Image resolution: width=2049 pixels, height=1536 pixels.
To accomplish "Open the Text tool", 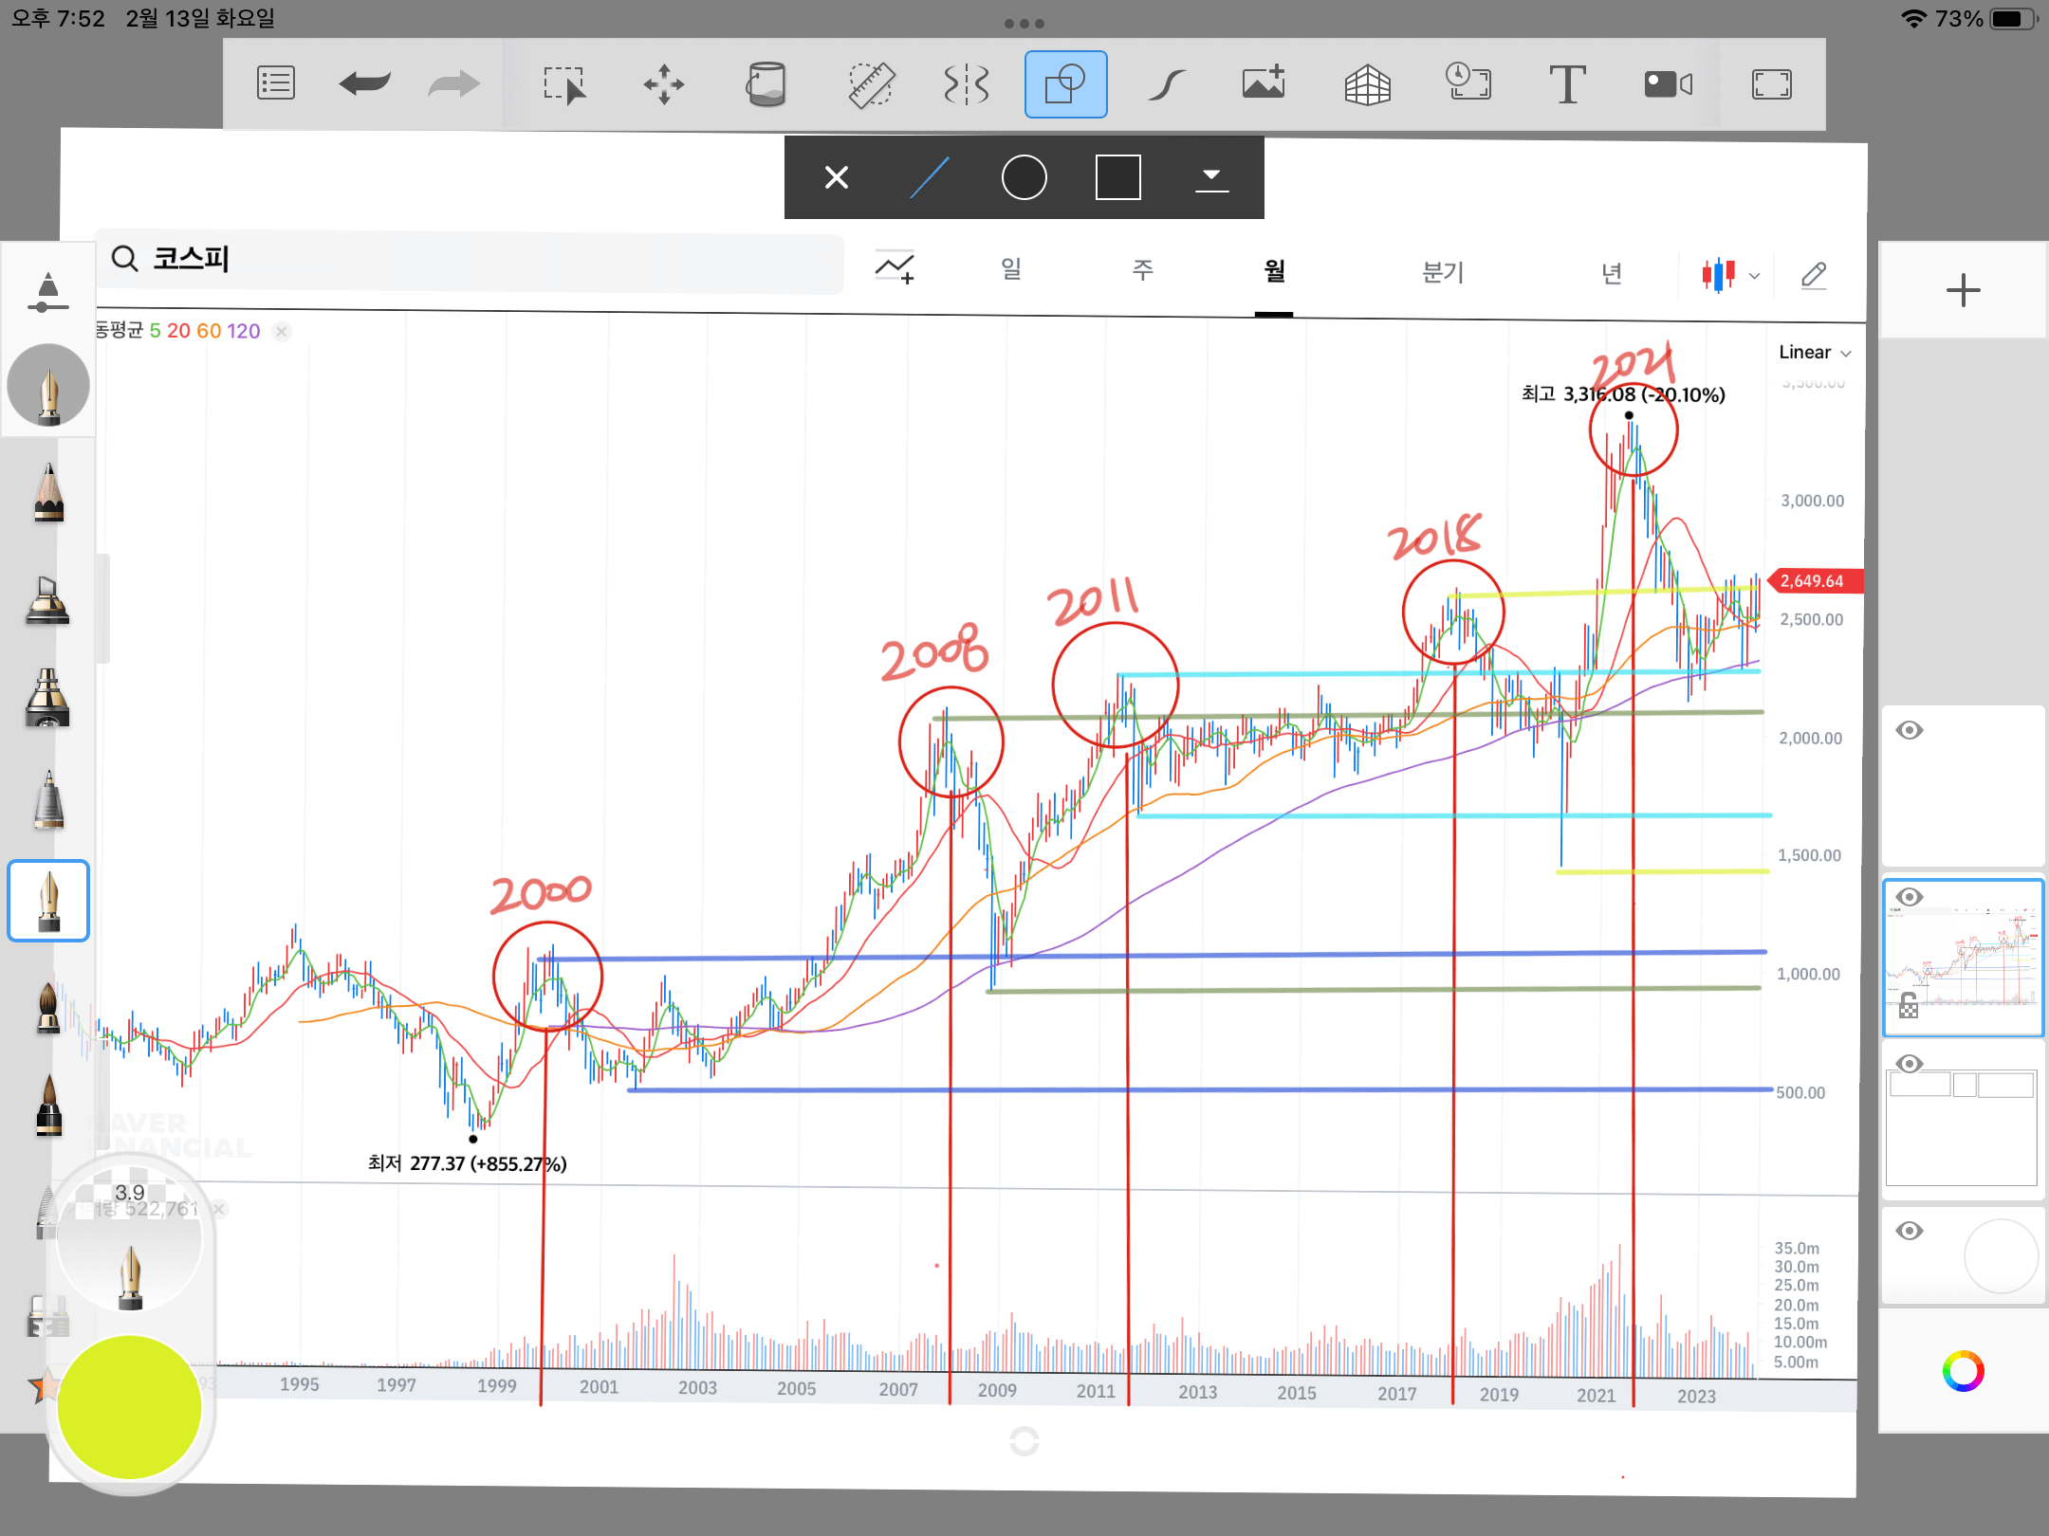I will point(1567,84).
